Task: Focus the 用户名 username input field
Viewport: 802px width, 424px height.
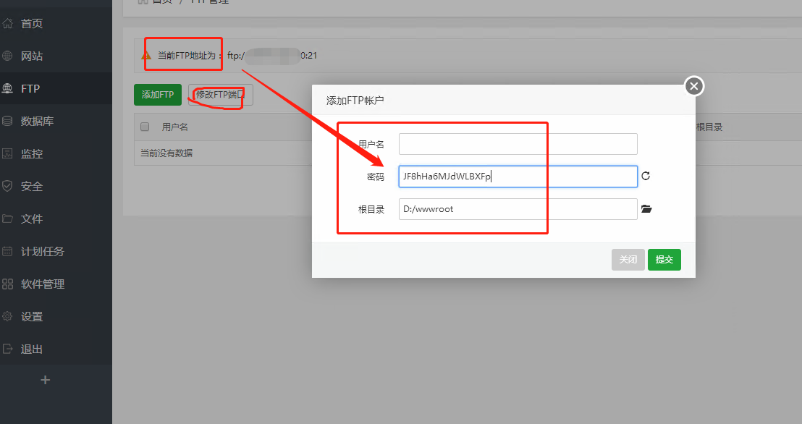Action: [518, 144]
